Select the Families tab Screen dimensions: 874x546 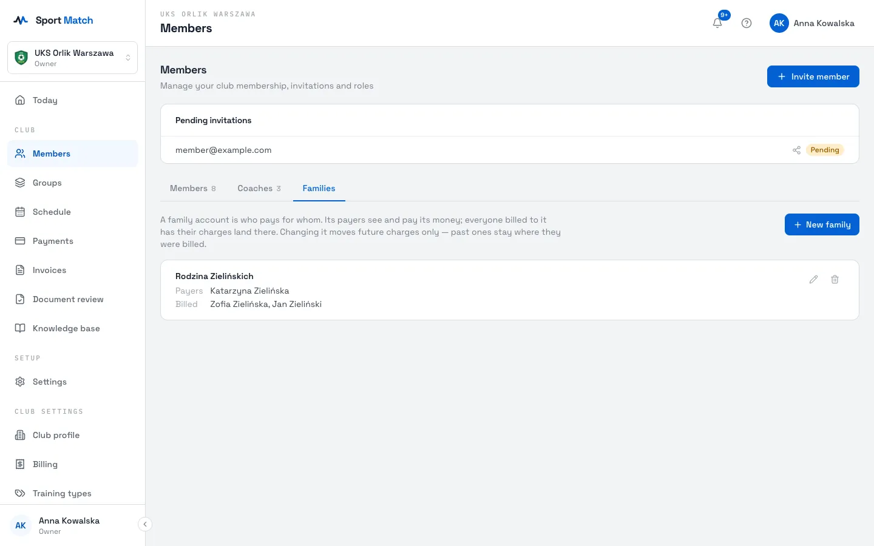(x=319, y=189)
